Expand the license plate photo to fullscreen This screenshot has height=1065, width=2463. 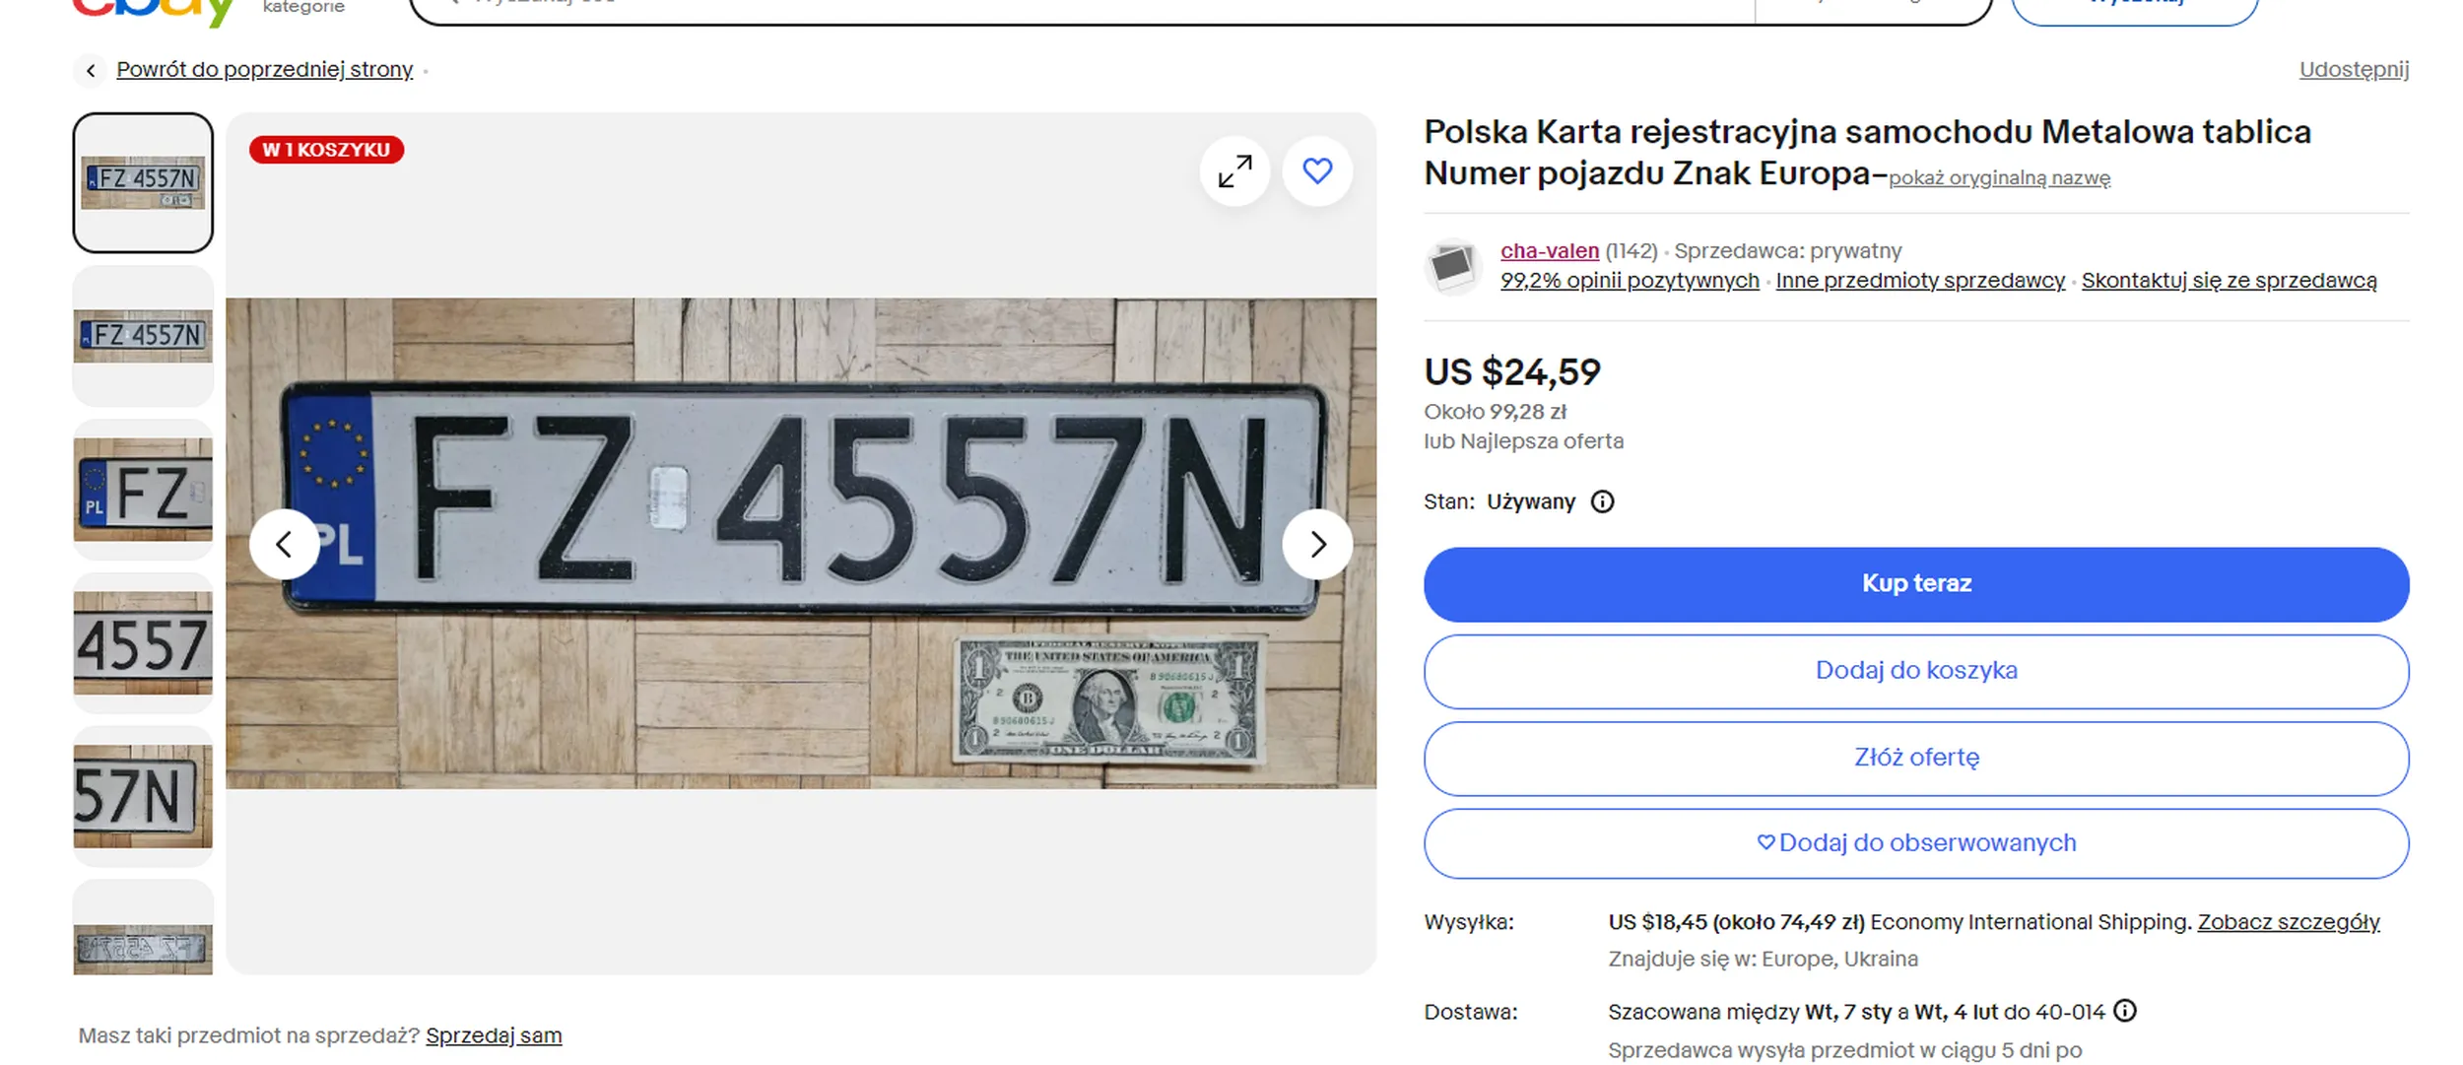coord(1234,170)
